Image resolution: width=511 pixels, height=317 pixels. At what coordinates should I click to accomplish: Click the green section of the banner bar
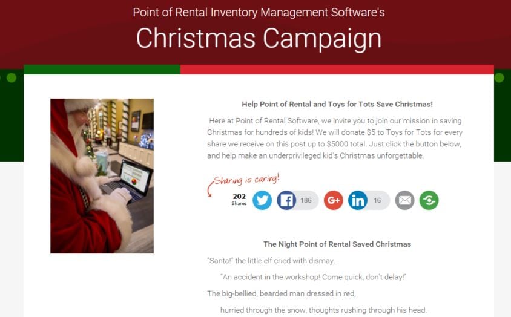(x=102, y=70)
